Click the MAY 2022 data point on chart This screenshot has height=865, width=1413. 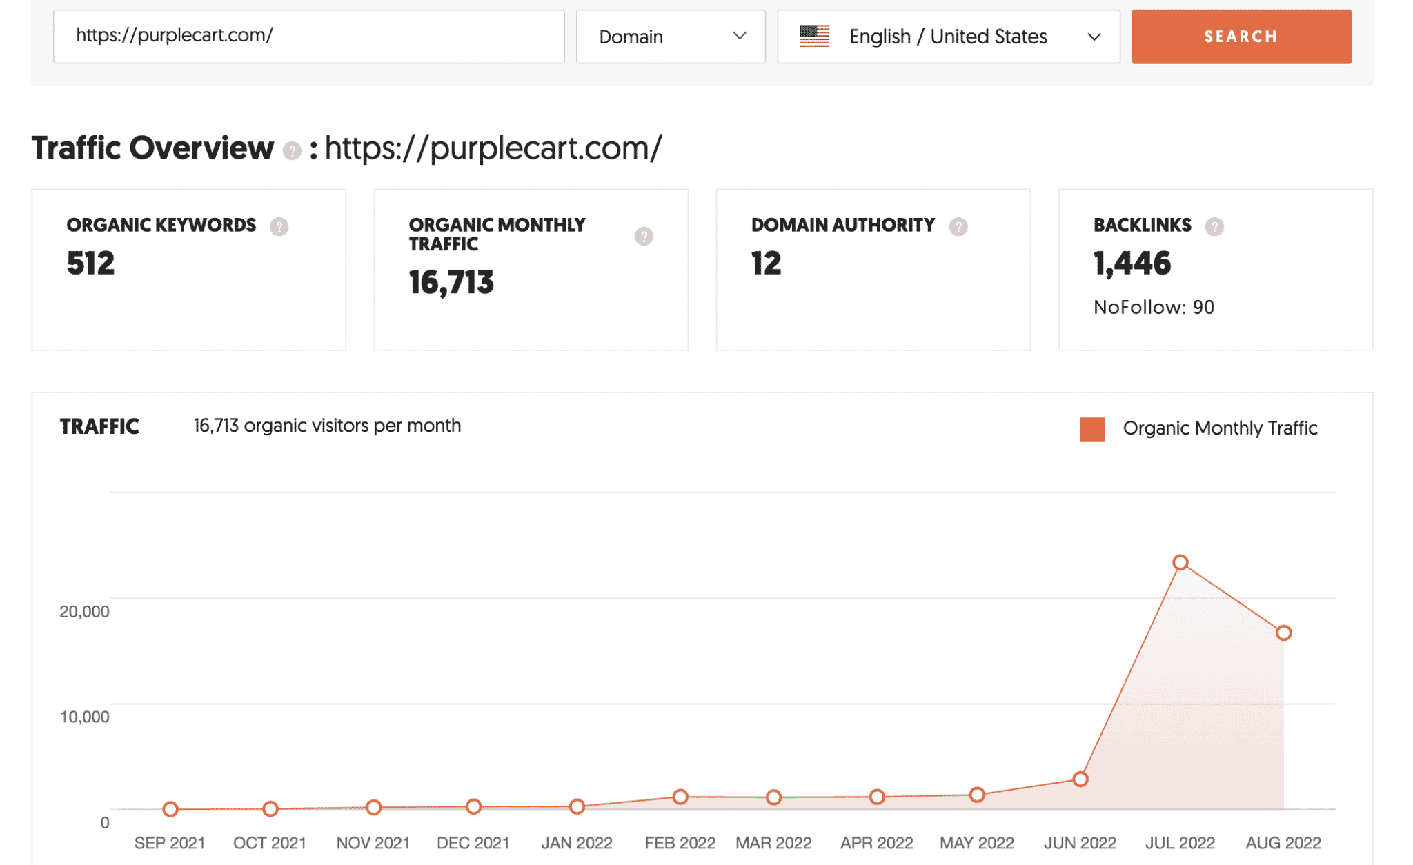976,795
